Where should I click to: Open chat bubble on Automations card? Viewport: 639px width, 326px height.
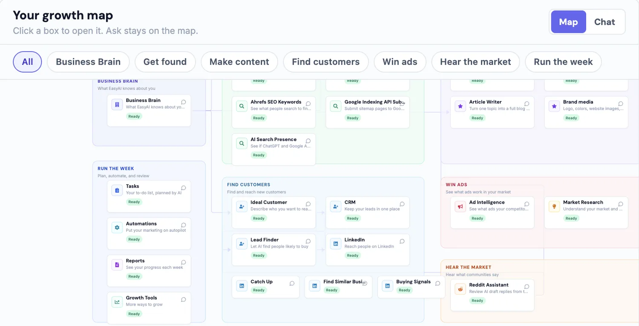pyautogui.click(x=184, y=225)
